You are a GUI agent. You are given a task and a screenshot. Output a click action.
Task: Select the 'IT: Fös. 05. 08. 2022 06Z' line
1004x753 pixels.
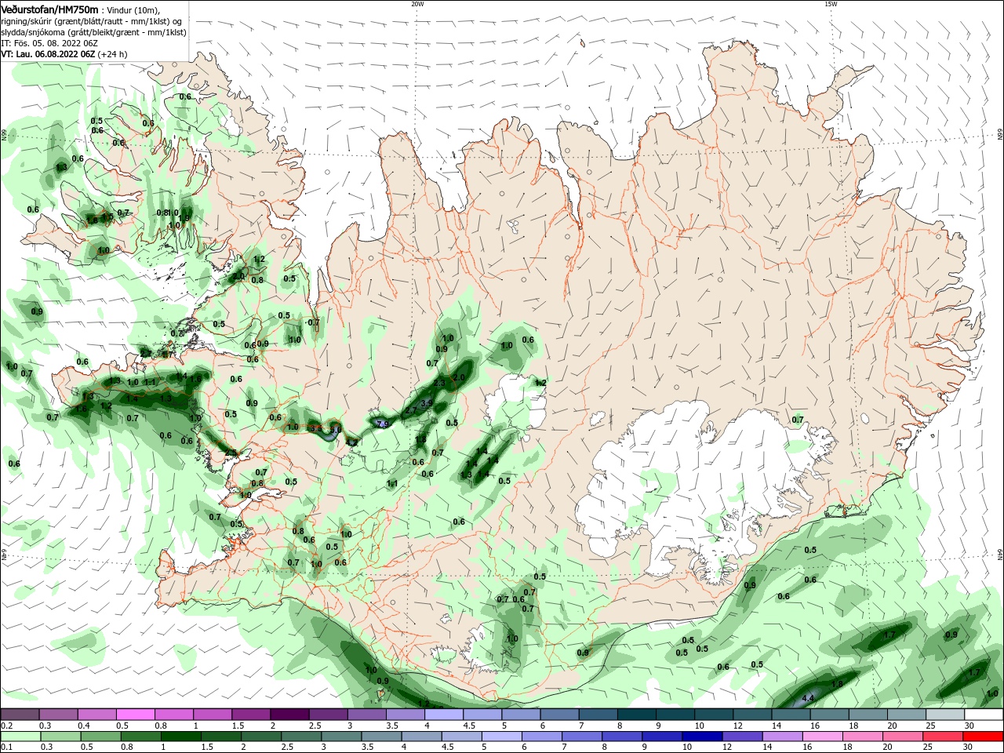[49, 43]
